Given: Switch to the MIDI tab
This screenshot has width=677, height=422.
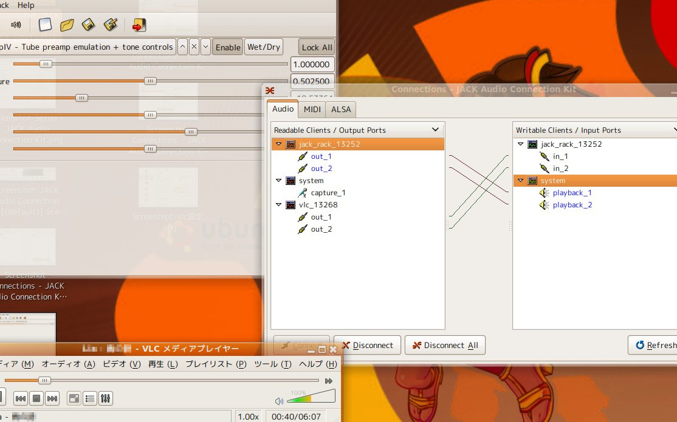Looking at the screenshot, I should [311, 109].
